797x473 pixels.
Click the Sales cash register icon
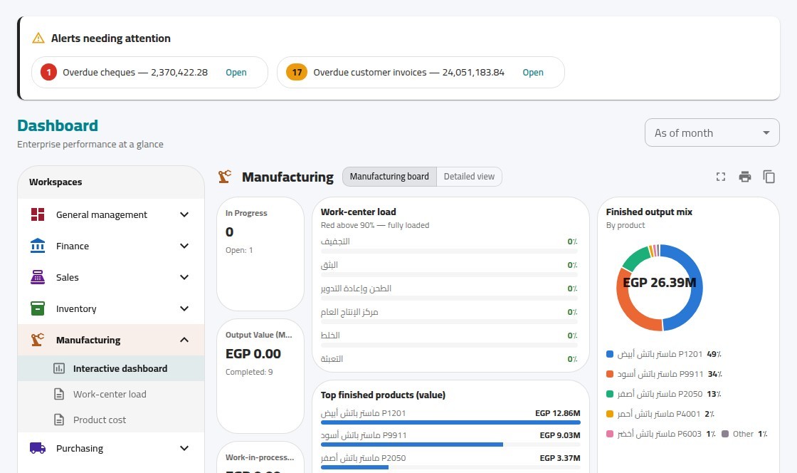[38, 277]
